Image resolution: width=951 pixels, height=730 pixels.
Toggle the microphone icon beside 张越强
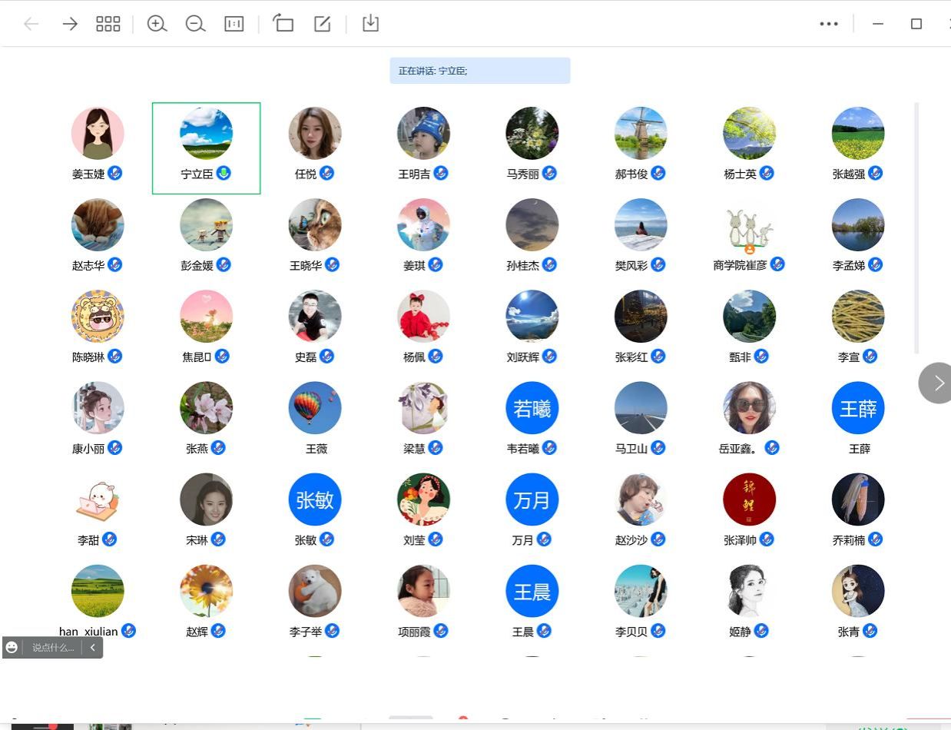pos(875,173)
